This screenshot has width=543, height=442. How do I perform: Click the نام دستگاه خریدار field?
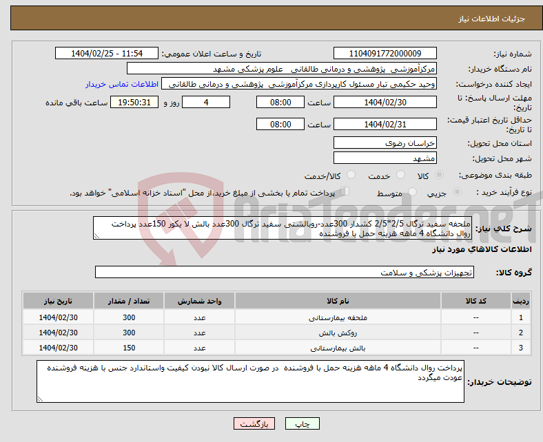point(282,69)
